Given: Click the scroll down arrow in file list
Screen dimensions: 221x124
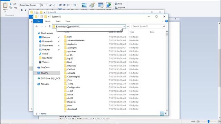Looking at the screenshot, I should click(167, 110).
